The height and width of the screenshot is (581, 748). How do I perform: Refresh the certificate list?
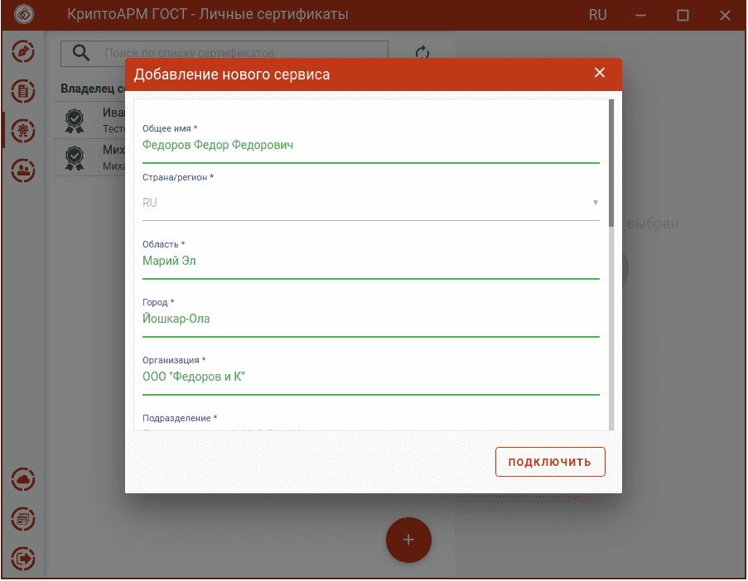422,52
